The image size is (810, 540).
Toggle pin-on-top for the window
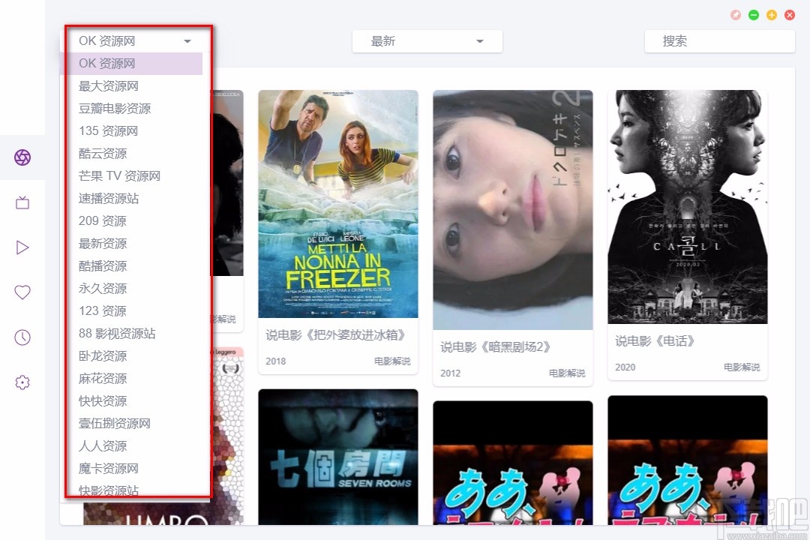[736, 14]
